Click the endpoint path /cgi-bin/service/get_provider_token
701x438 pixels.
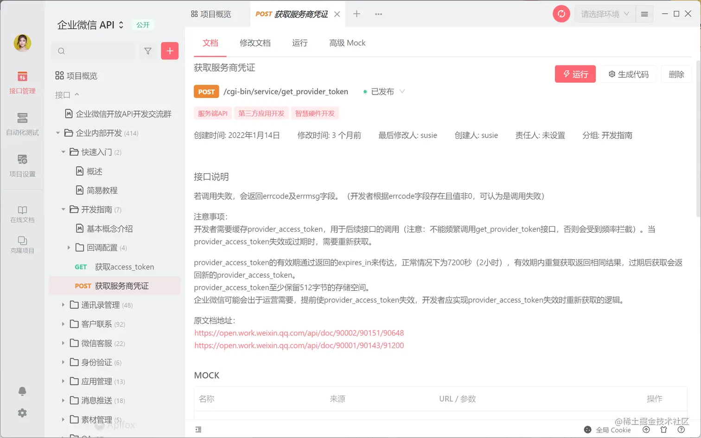286,92
